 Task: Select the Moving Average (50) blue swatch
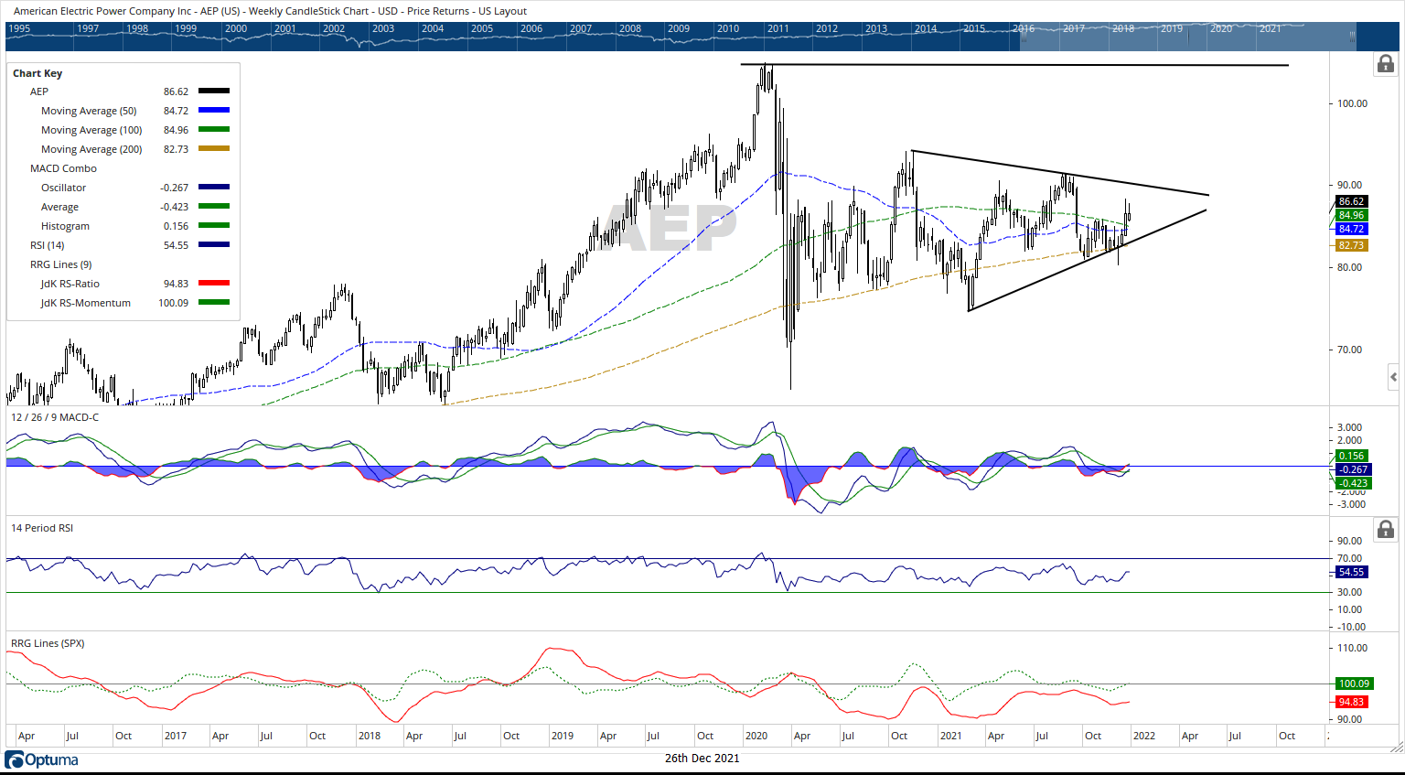pos(214,111)
